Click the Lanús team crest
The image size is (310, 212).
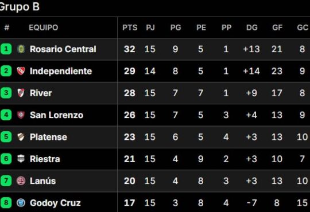point(21,181)
